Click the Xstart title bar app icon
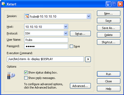The image size is (124, 95). (4, 4)
